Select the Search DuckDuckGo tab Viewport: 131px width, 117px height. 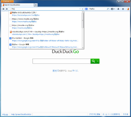click(x=18, y=5)
